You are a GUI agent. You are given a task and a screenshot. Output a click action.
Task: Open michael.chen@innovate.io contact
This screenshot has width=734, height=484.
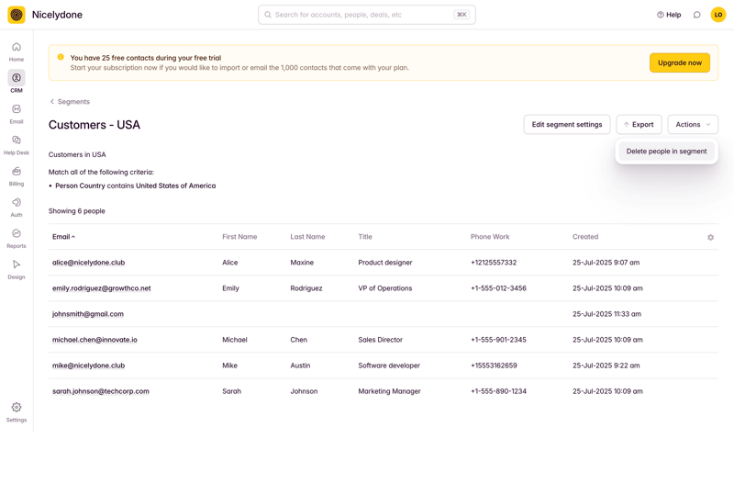pyautogui.click(x=95, y=340)
